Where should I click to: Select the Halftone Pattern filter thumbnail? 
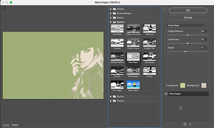click(117, 56)
